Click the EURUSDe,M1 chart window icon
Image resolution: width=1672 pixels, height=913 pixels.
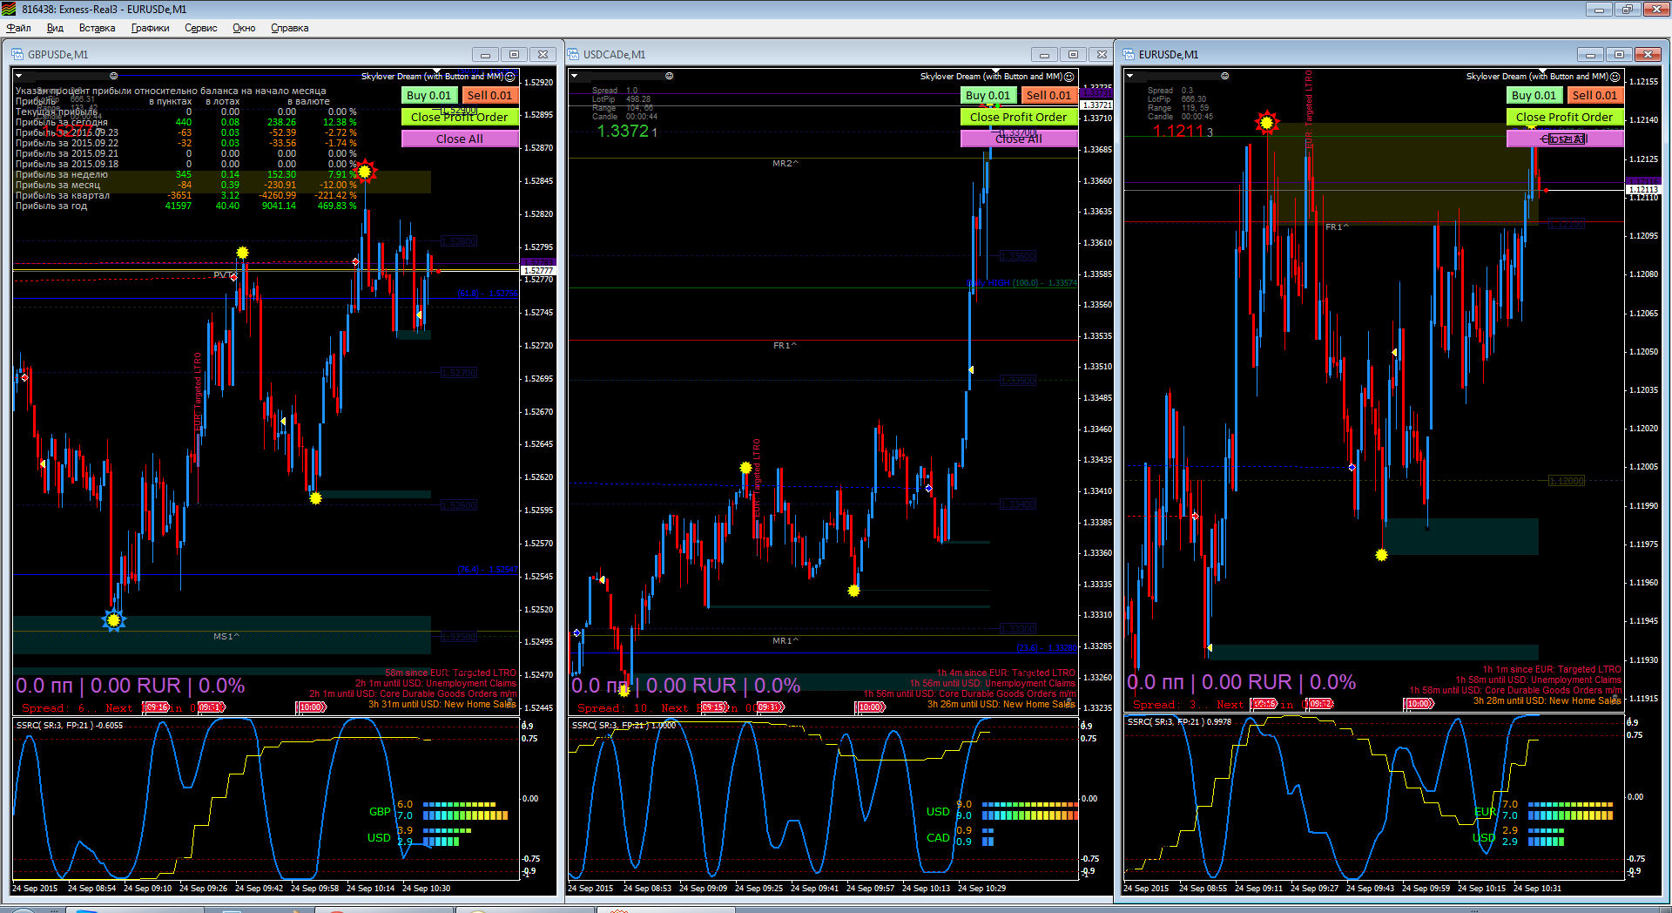coord(1129,54)
